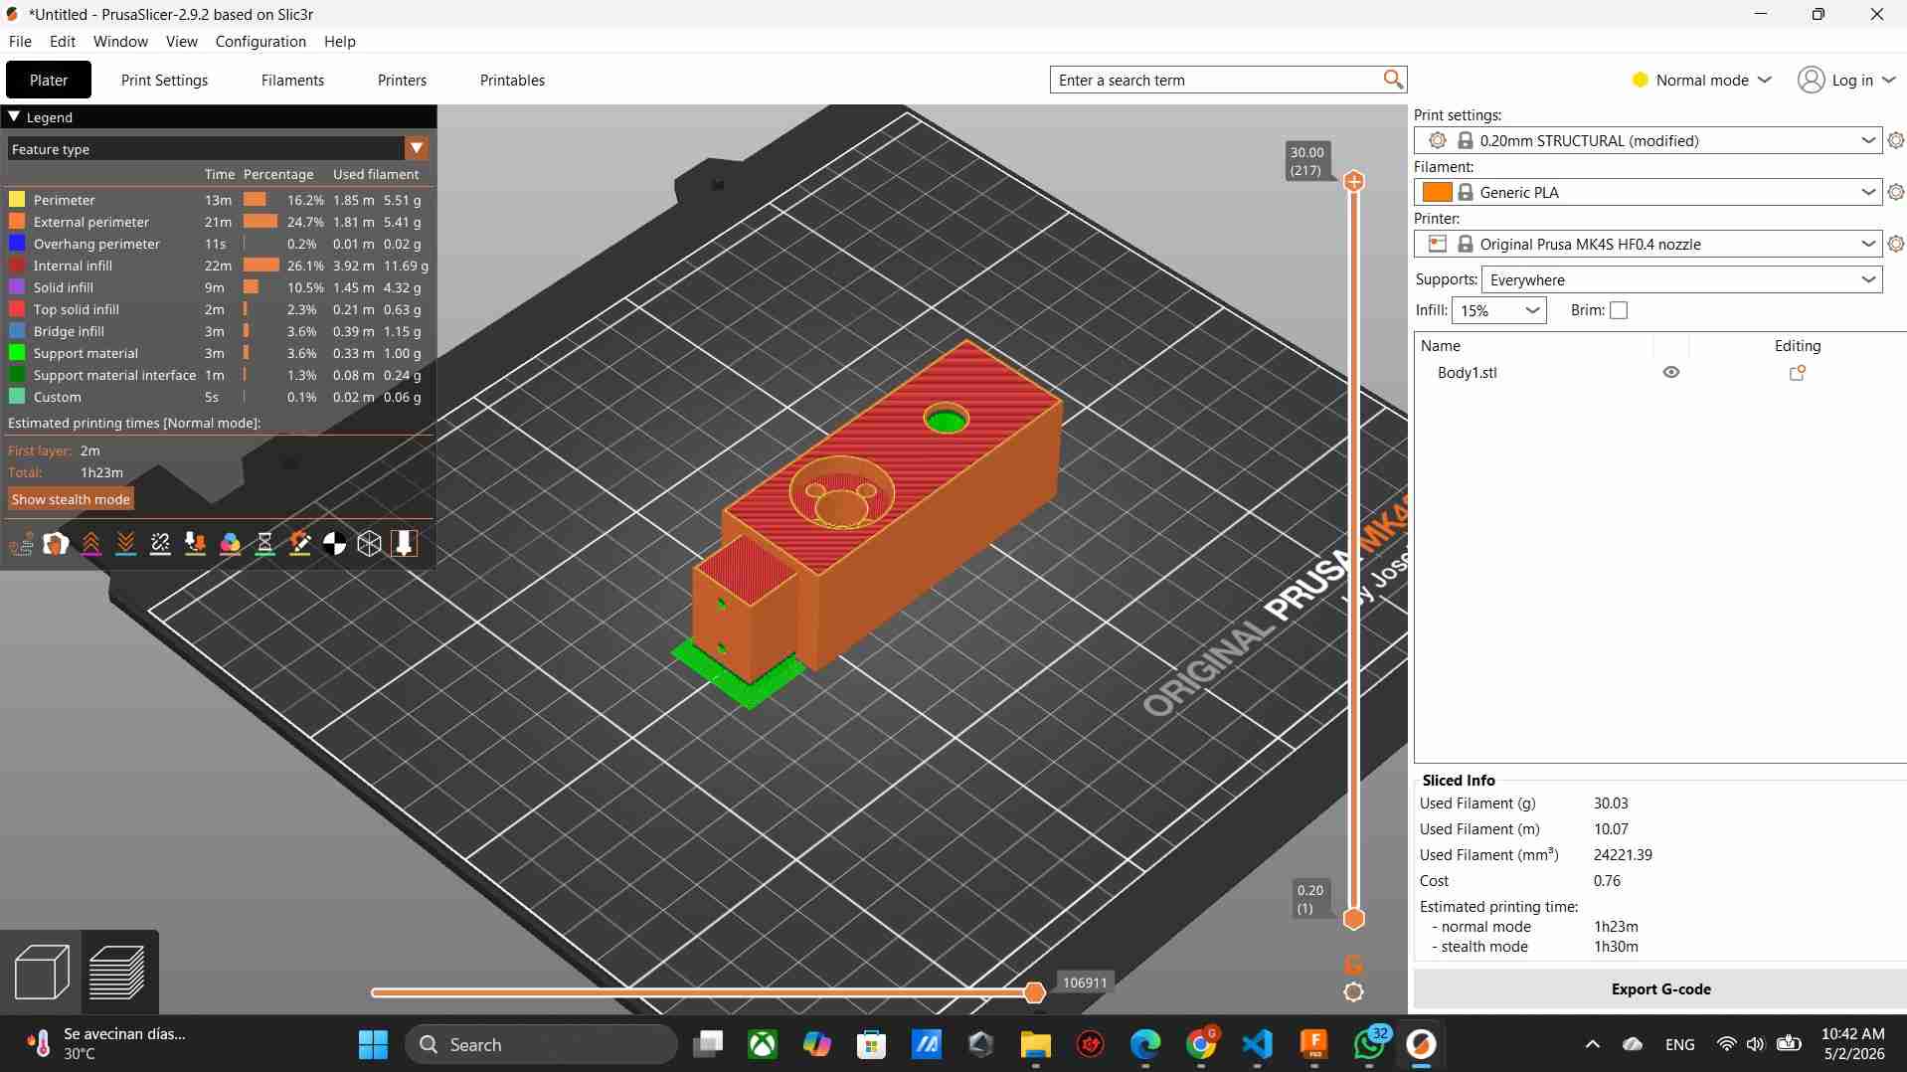Open File Explorer from taskbar
1907x1072 pixels.
coord(1035,1044)
